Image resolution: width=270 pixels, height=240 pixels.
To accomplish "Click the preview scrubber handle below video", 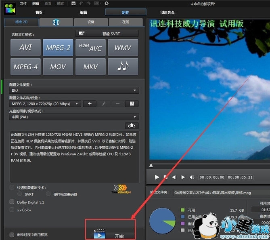I will (x=151, y=165).
